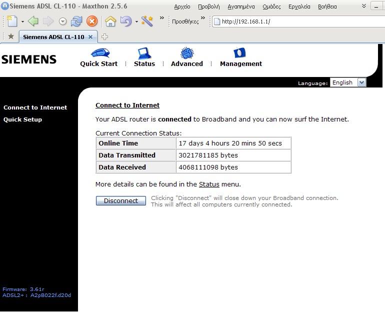This screenshot has height=319, width=385.
Task: Click the address bar URL field
Action: tap(298, 21)
